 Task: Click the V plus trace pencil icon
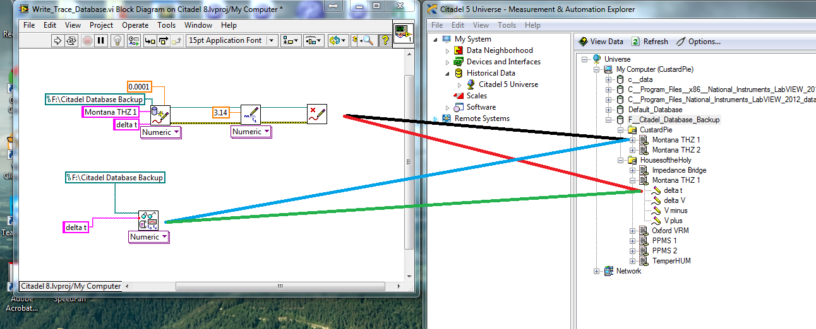(657, 221)
